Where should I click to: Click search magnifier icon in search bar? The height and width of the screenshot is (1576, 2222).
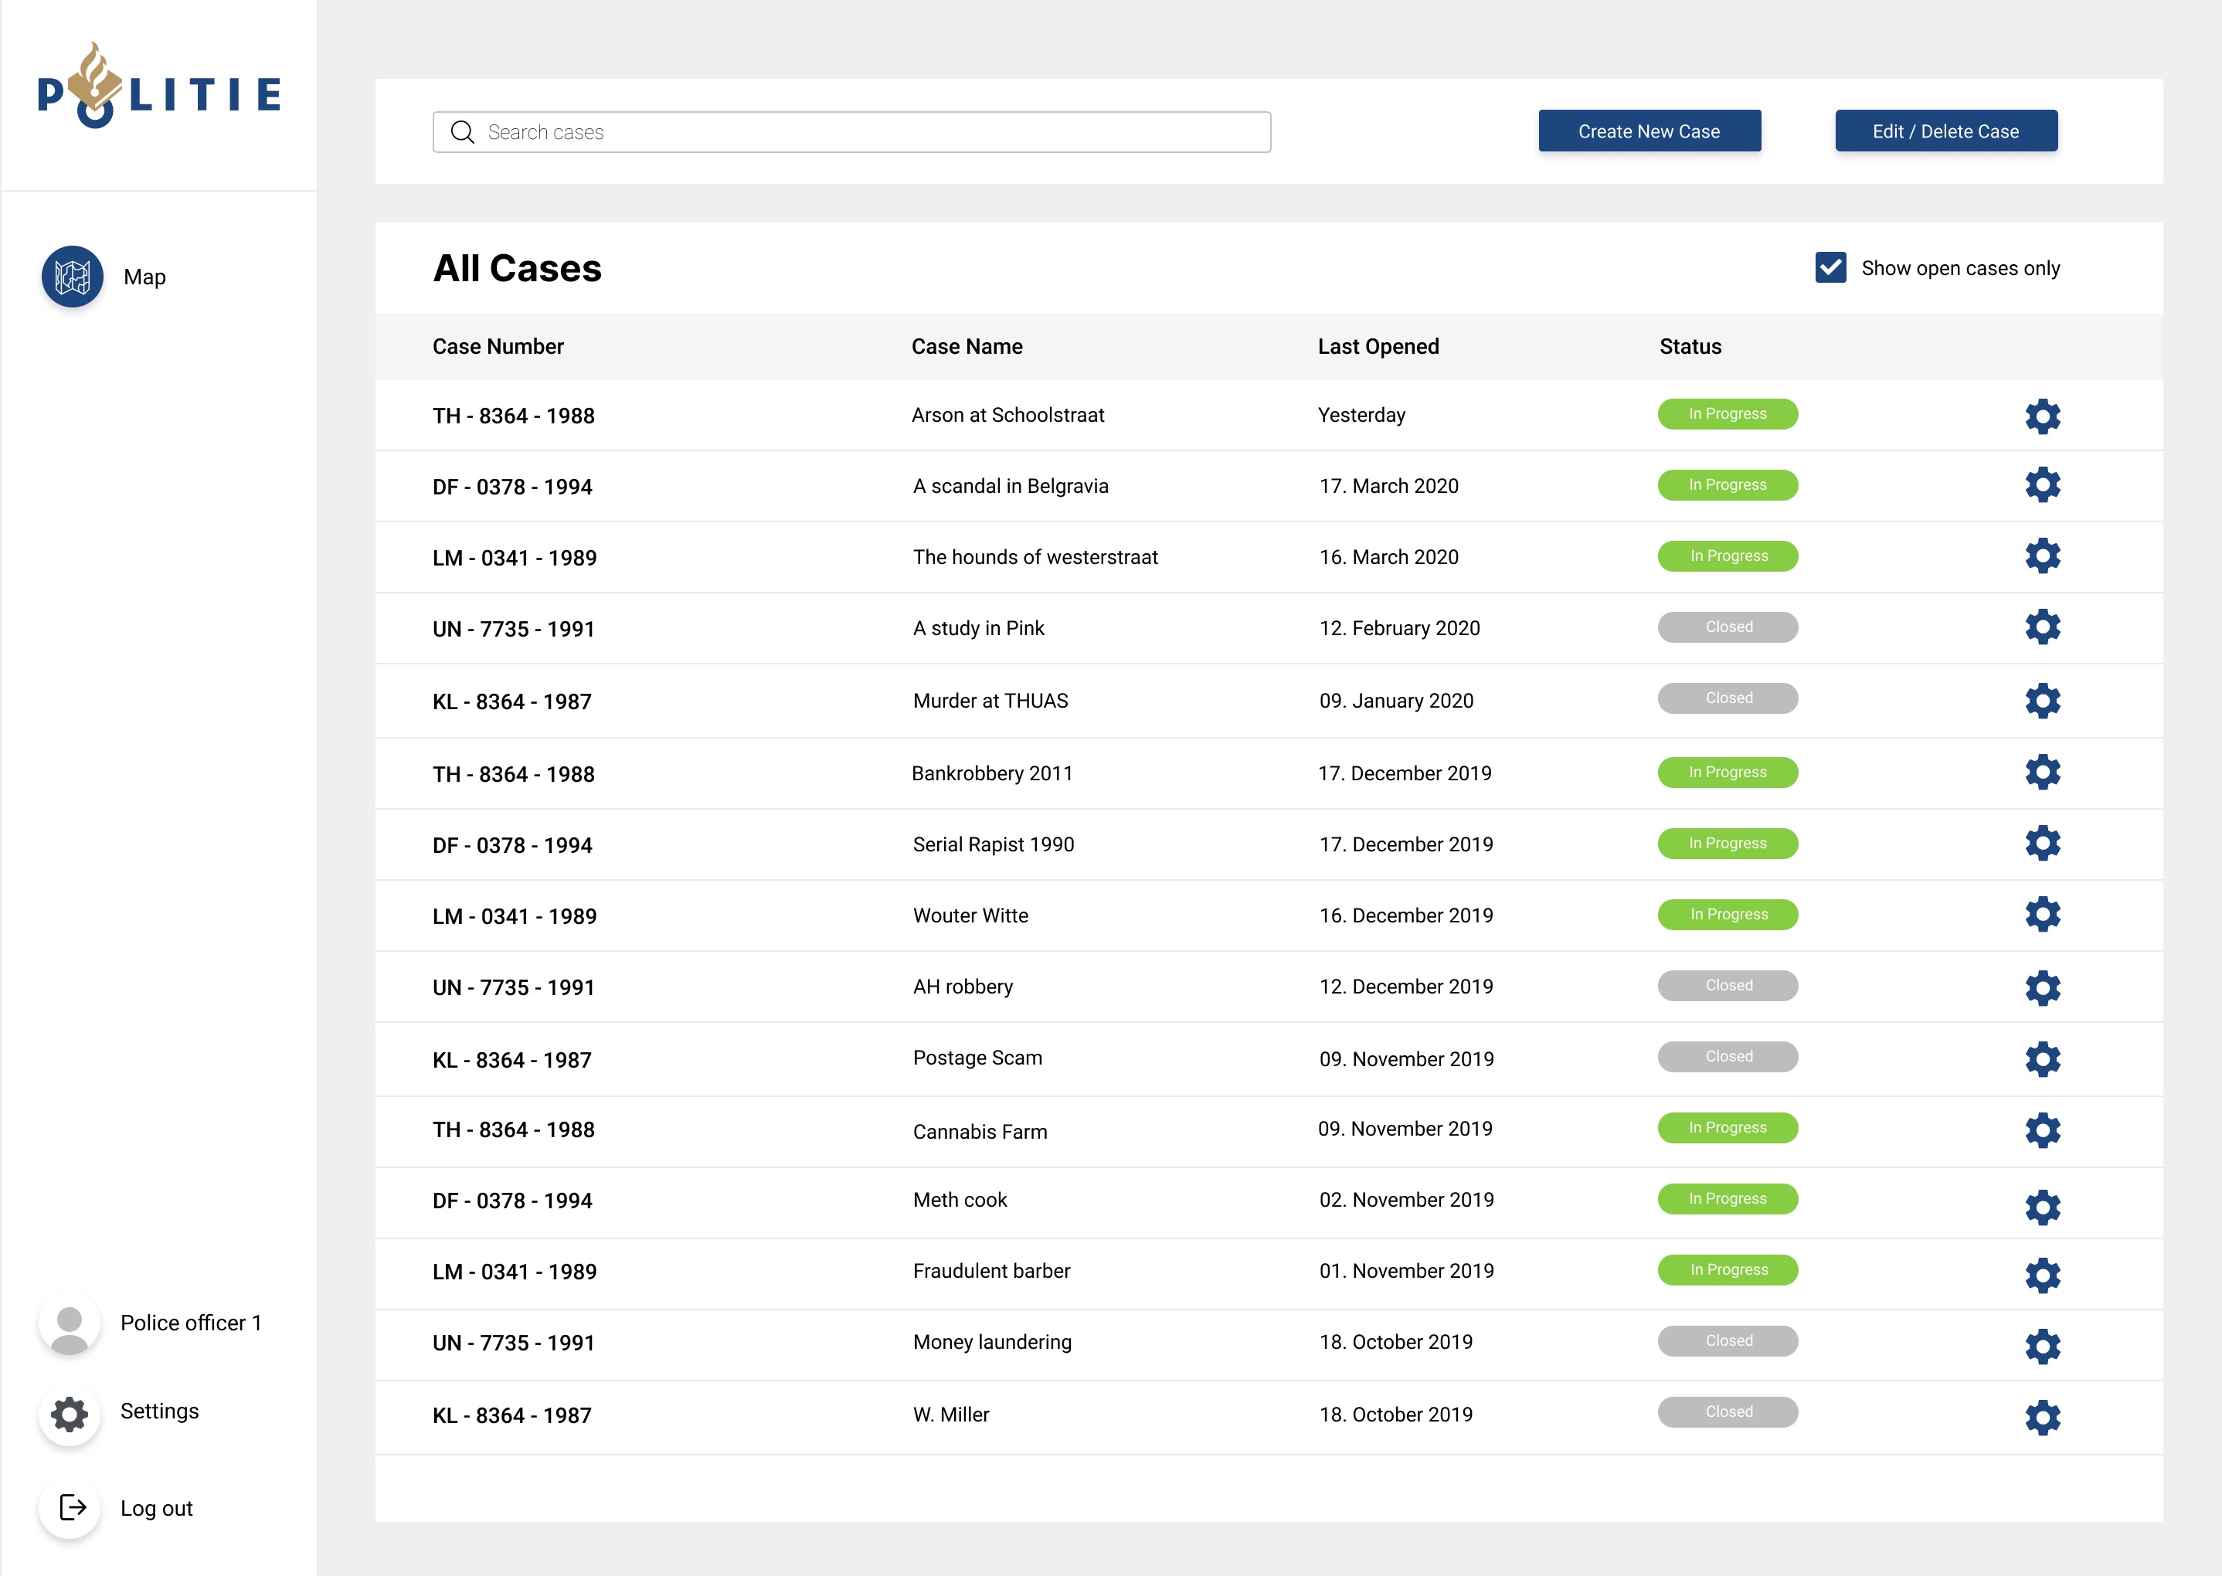coord(463,133)
